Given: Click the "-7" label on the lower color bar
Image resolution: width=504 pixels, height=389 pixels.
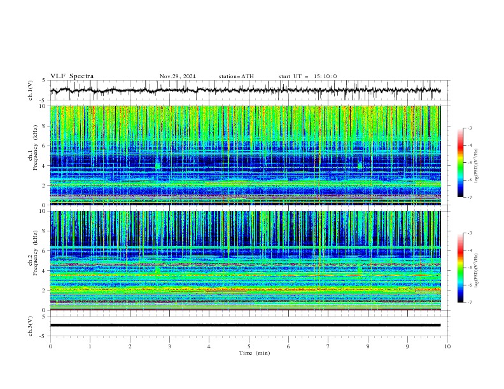Looking at the screenshot, I should 470,303.
